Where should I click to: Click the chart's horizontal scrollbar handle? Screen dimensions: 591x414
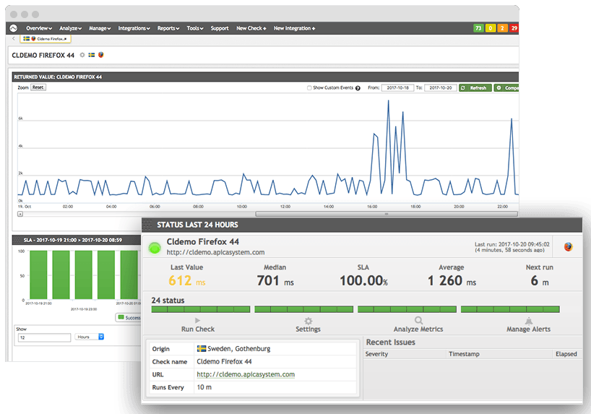click(x=386, y=214)
